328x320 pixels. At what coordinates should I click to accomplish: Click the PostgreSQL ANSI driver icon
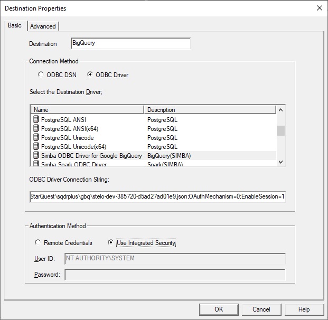pyautogui.click(x=36, y=120)
